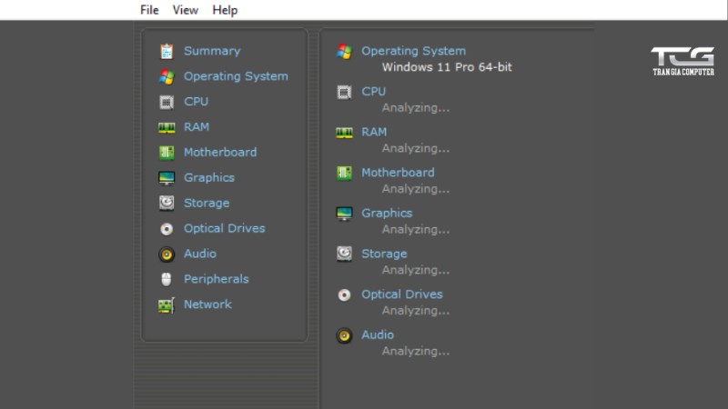
Task: Open the View menu
Action: (186, 10)
